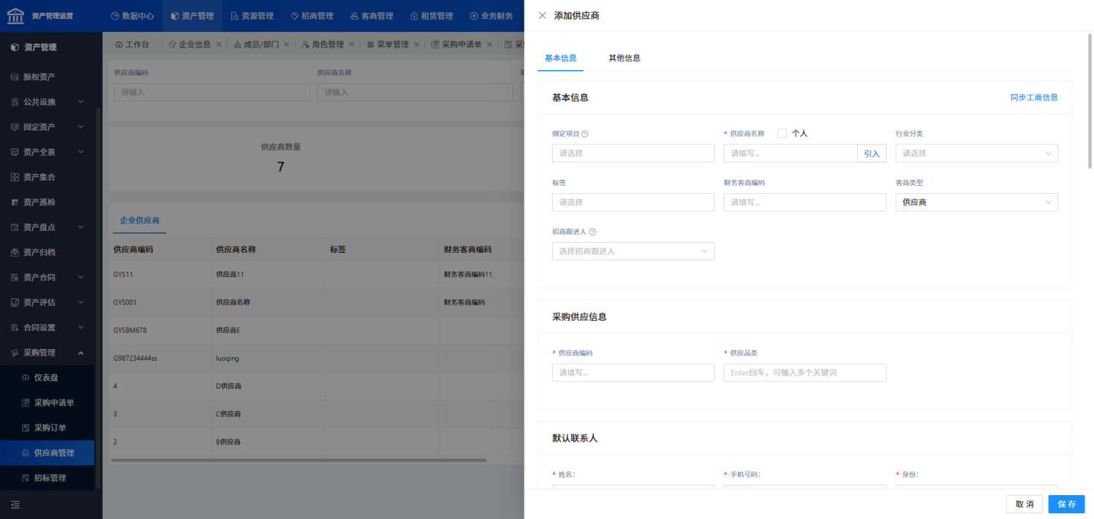
Task: Click the 招商跟进人 help question icon
Action: 592,232
